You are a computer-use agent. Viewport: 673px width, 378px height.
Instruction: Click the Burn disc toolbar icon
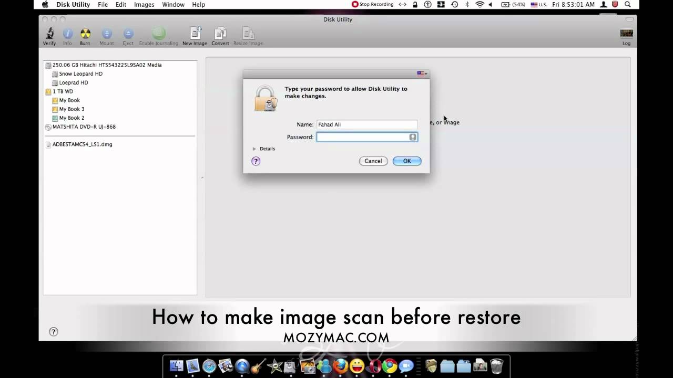[85, 34]
